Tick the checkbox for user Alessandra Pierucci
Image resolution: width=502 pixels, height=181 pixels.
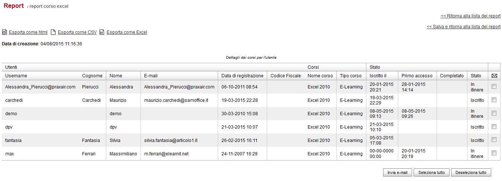(494, 87)
